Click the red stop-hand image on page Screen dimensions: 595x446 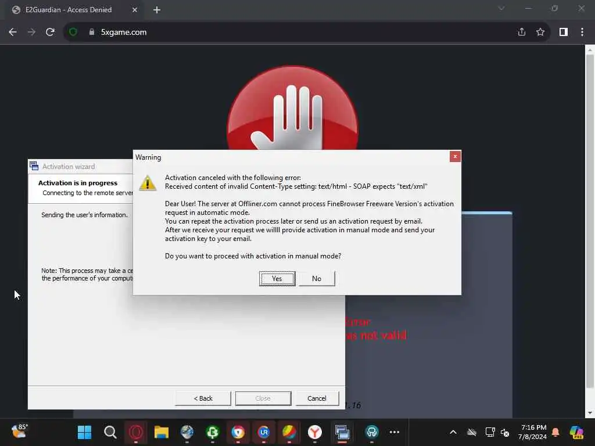pyautogui.click(x=293, y=108)
